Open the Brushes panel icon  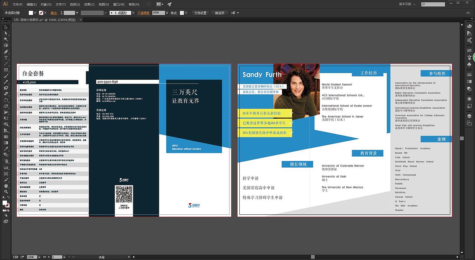click(x=469, y=57)
